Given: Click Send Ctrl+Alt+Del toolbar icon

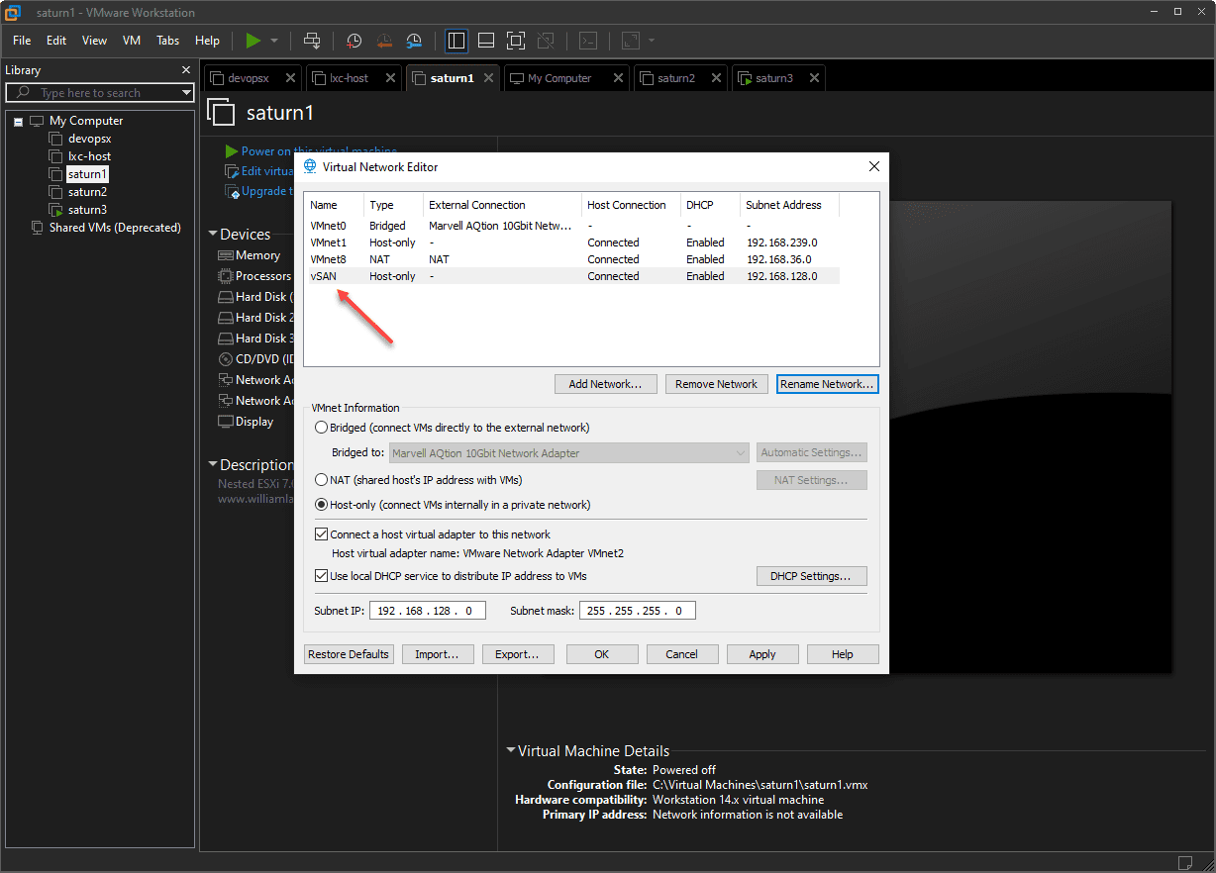Looking at the screenshot, I should click(x=312, y=41).
